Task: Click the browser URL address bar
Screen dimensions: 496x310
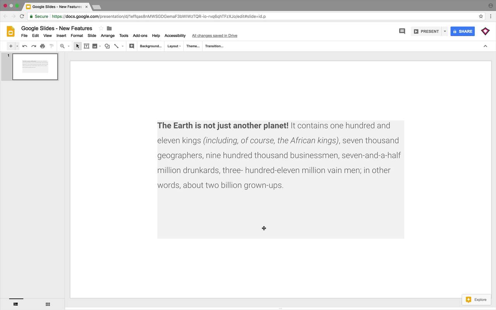Action: (252, 16)
